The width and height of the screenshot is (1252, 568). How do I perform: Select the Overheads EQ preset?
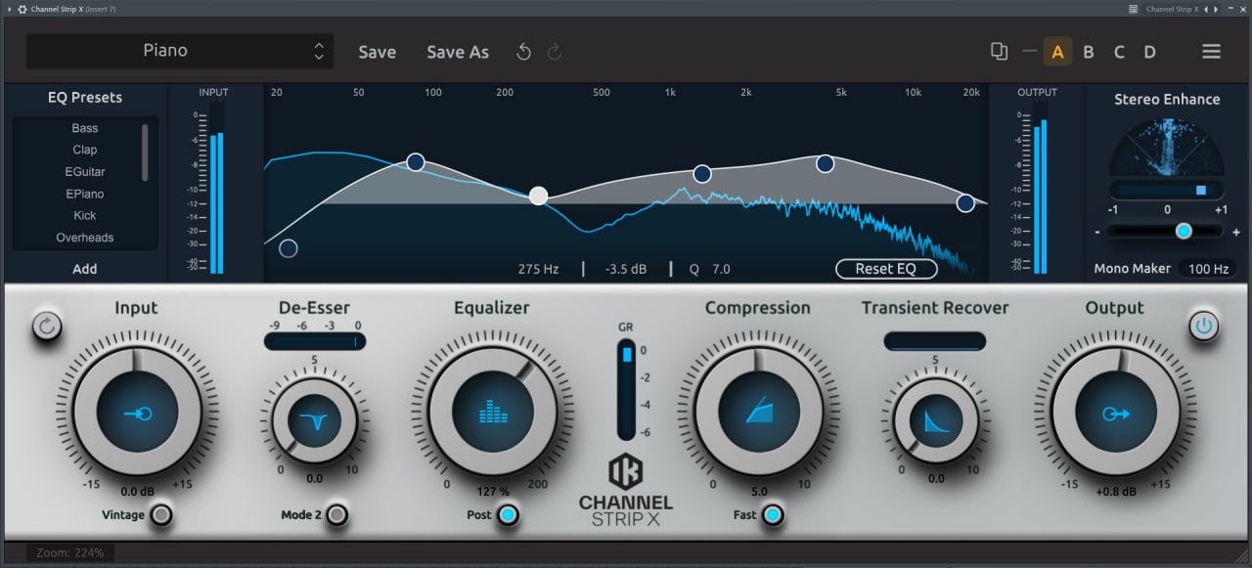click(x=85, y=238)
